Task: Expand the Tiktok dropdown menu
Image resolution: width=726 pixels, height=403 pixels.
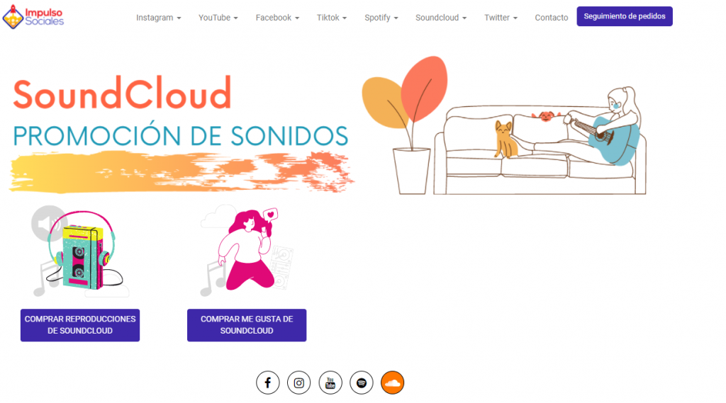Action: 332,18
